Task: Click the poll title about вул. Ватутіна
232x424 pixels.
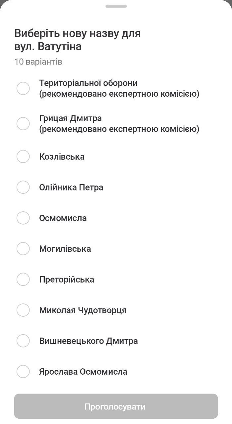Action: [77, 39]
